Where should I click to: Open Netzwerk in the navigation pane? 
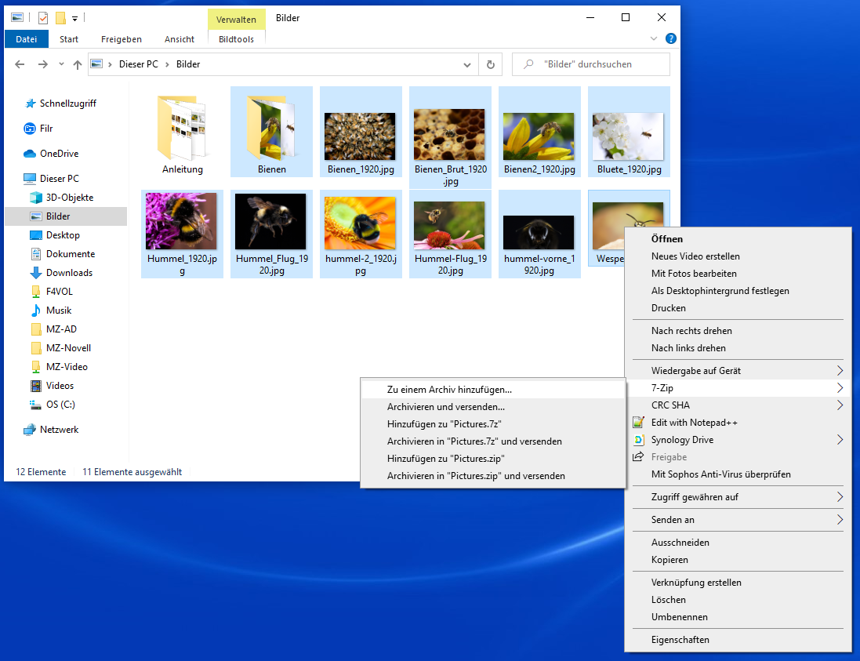tap(59, 430)
